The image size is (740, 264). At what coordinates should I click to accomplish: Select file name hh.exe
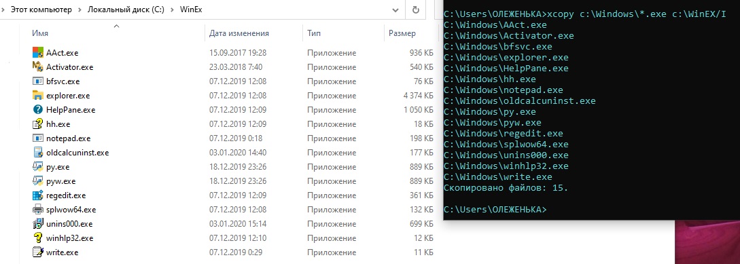pyautogui.click(x=58, y=124)
